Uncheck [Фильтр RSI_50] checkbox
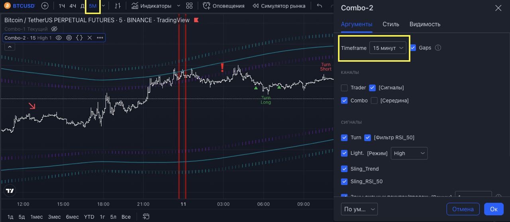510x222 pixels. tap(368, 138)
